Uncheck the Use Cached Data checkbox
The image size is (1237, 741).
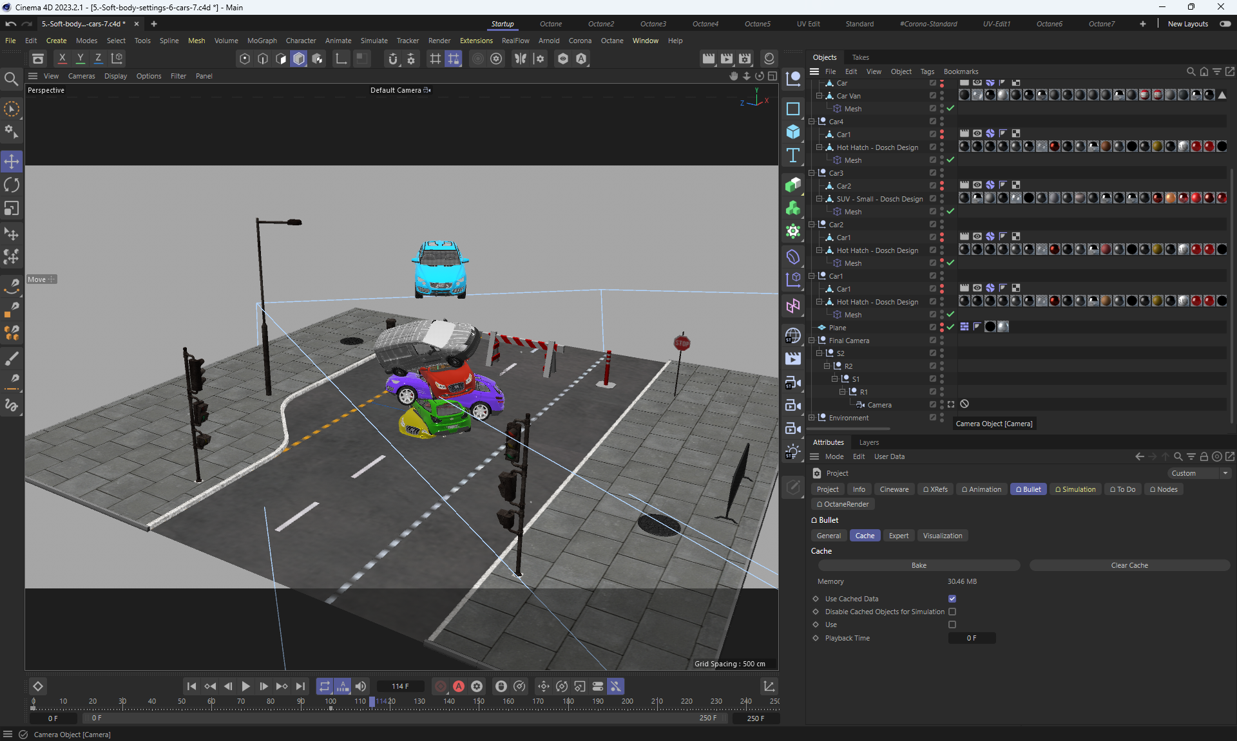pyautogui.click(x=952, y=599)
